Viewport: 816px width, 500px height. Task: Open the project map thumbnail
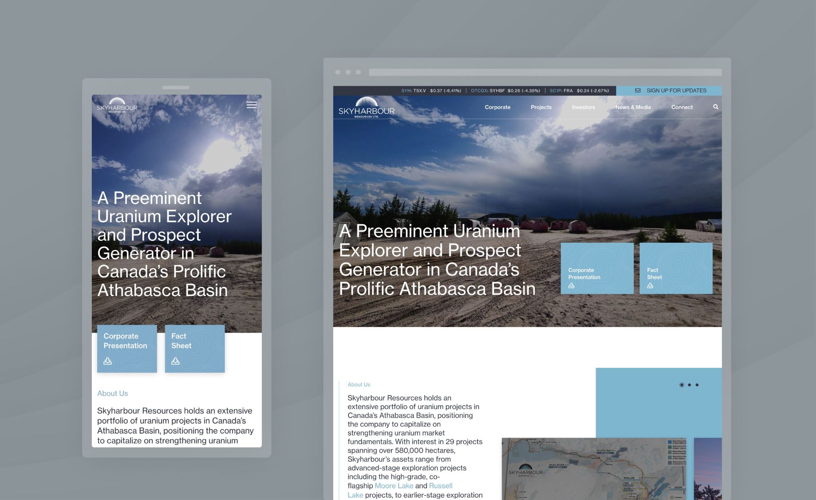594,469
